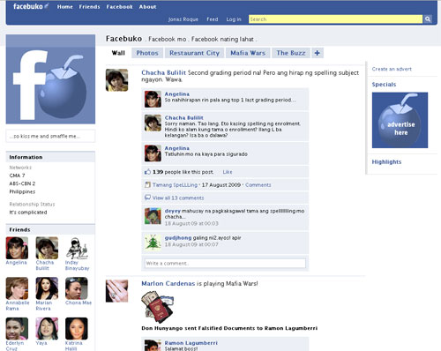Click Ramon Lagumberri commenter name
This screenshot has width=441, height=351.
(x=191, y=343)
